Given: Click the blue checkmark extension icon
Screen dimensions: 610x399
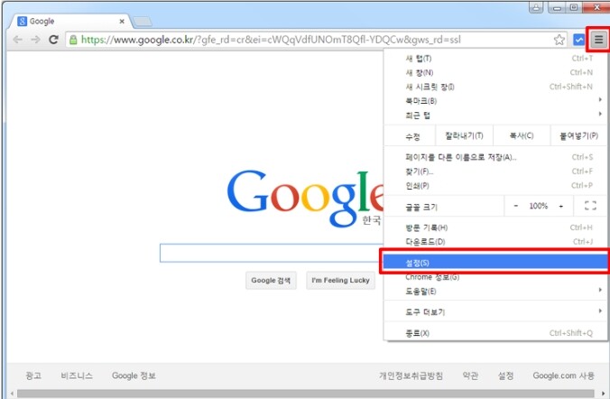Looking at the screenshot, I should 579,40.
